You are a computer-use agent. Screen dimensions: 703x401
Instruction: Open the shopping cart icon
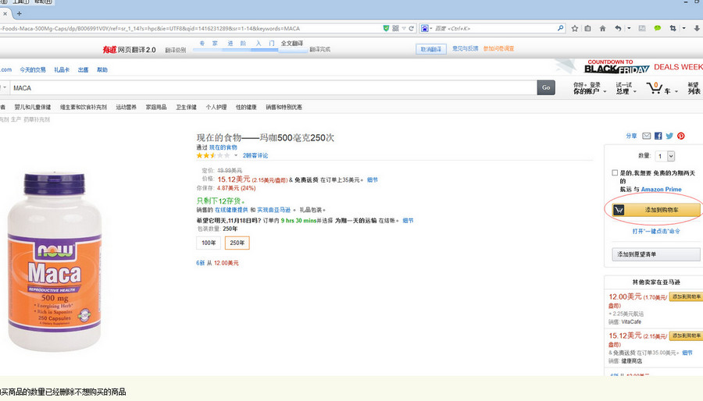coord(655,87)
